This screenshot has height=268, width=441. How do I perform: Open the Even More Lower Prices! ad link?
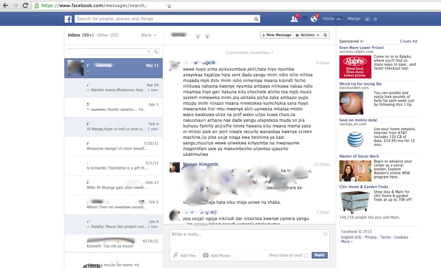click(361, 48)
